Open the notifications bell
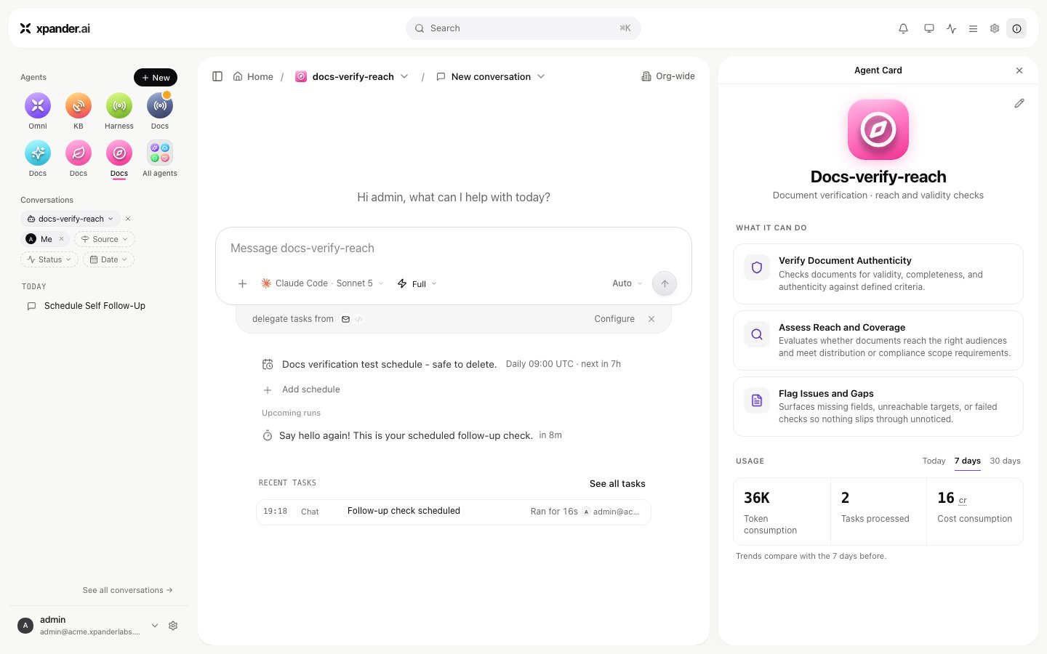Viewport: 1047px width, 654px height. pyautogui.click(x=903, y=28)
